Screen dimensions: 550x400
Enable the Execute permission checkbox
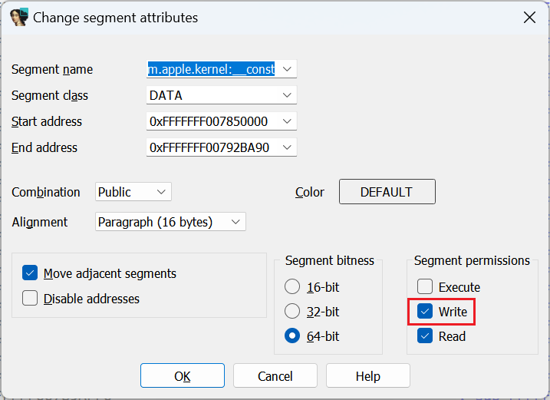[x=425, y=287]
